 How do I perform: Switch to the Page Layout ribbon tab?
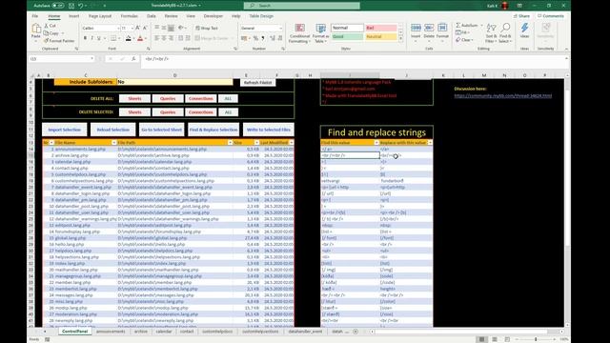100,16
